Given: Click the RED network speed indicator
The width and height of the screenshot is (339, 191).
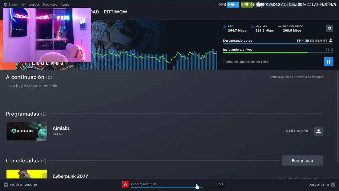Looking at the screenshot, I should click(x=235, y=28).
